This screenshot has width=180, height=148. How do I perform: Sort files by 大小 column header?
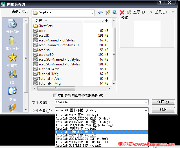coord(96,21)
